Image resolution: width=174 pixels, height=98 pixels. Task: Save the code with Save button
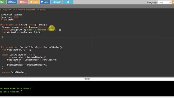(45, 2)
